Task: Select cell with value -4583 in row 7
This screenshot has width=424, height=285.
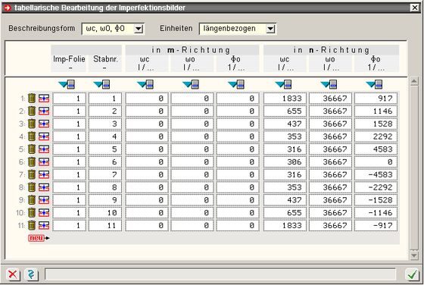Action: pos(376,174)
